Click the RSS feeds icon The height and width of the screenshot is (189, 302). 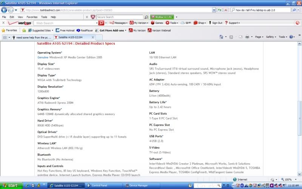pyautogui.click(x=231, y=37)
